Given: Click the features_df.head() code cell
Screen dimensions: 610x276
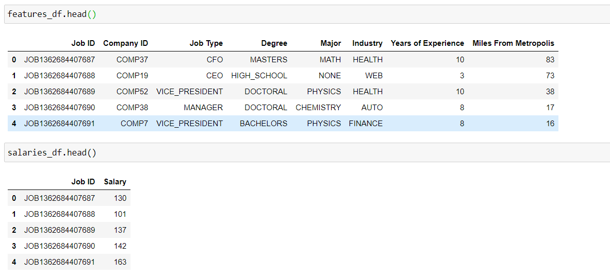Looking at the screenshot, I should click(307, 14).
